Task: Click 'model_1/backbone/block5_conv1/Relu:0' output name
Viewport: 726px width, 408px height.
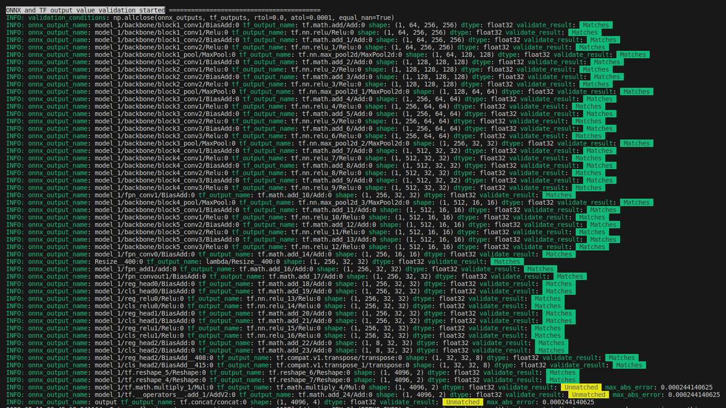Action: [x=160, y=217]
